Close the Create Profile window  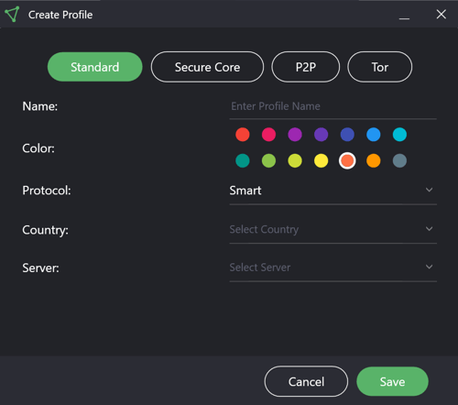tap(442, 14)
